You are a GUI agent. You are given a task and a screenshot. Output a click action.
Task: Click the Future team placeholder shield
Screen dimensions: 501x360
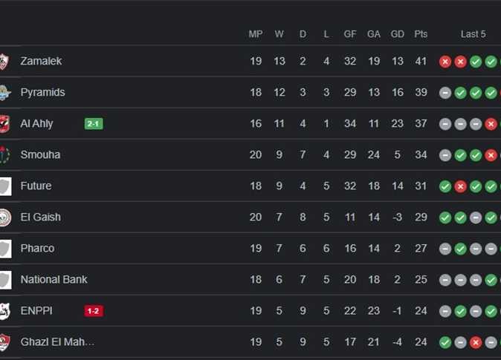pos(4,186)
